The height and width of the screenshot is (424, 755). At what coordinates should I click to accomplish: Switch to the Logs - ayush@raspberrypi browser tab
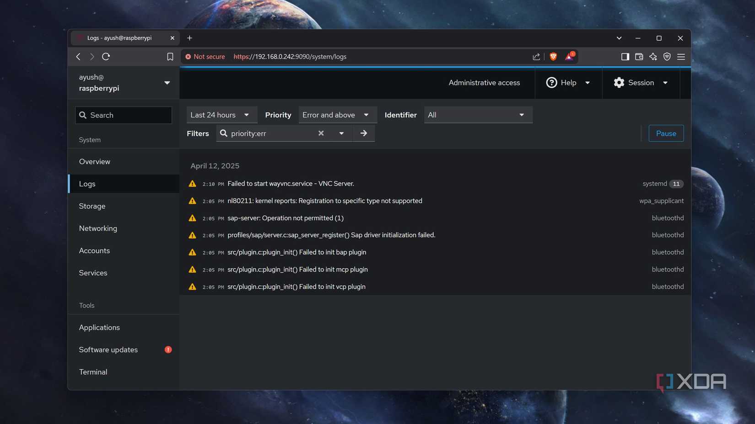pyautogui.click(x=119, y=38)
